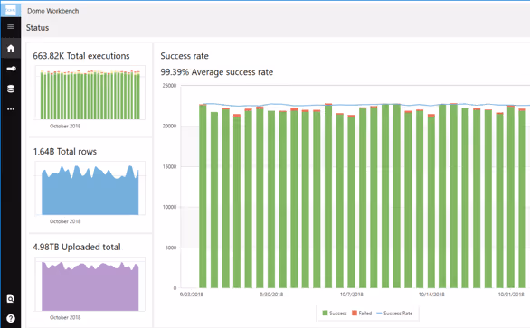Open the Help question mark icon
Screen dimensions: 530x328
(11, 318)
